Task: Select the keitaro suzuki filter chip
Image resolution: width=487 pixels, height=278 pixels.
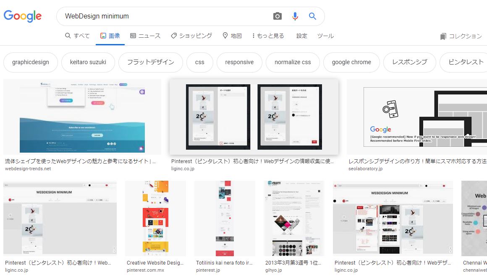Action: pos(88,62)
